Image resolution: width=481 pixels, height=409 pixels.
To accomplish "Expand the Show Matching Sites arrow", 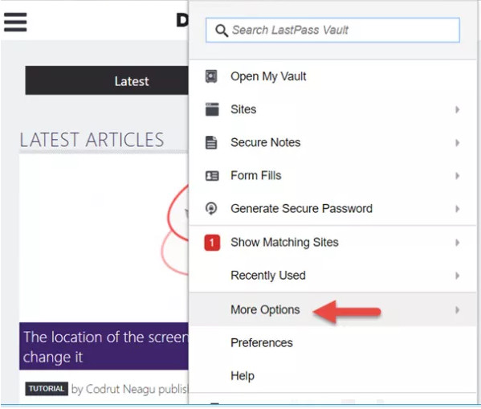I will click(458, 243).
